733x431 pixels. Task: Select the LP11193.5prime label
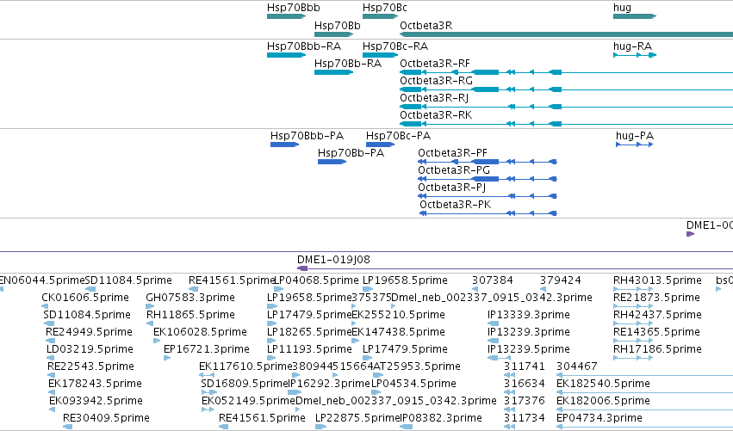(309, 349)
